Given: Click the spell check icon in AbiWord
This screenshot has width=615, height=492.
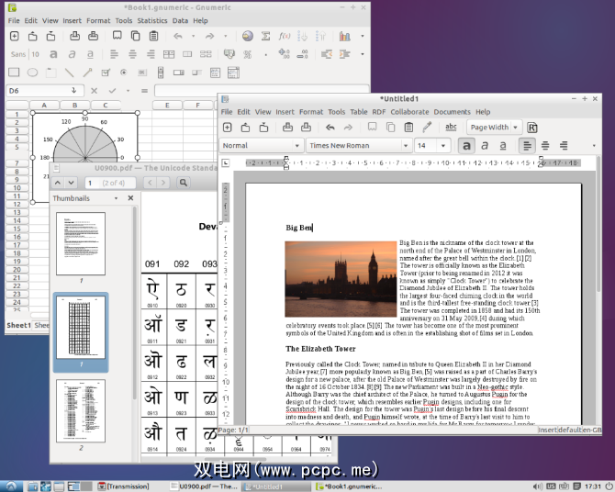Looking at the screenshot, I should (451, 128).
